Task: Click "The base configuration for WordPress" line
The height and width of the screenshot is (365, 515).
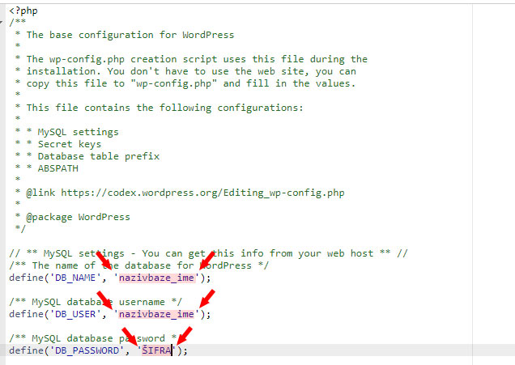Action: (x=130, y=36)
